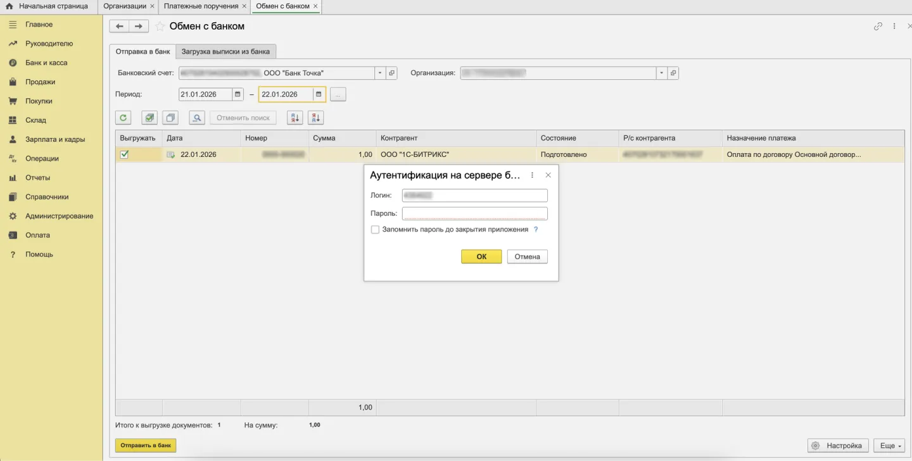Open 'Банк и касса' sidebar section

(46, 63)
